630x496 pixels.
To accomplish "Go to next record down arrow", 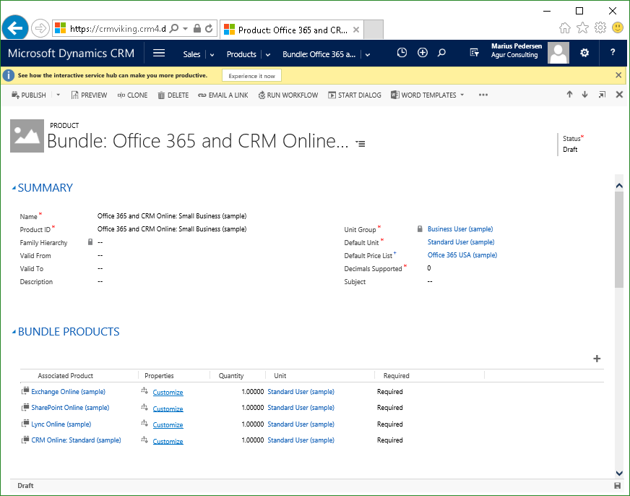I will [584, 95].
